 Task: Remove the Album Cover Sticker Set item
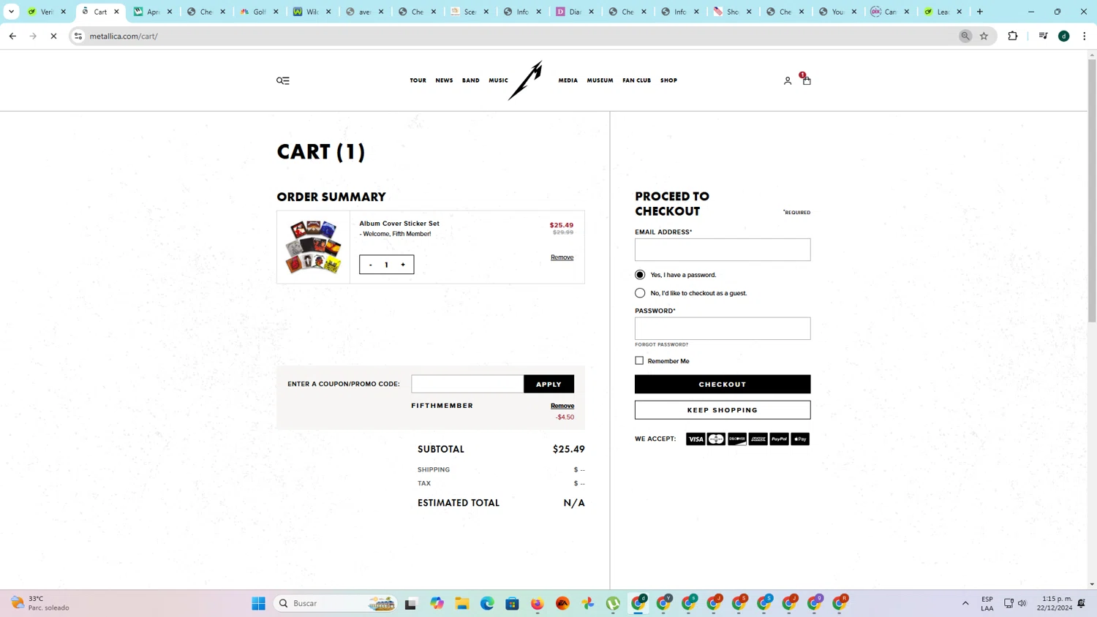(562, 257)
